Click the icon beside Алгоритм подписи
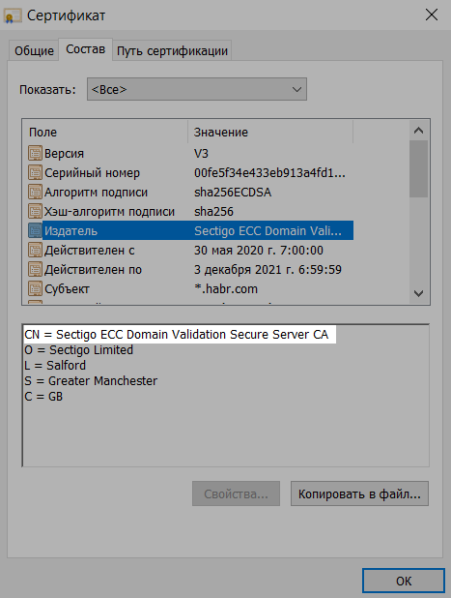The width and height of the screenshot is (451, 598). 35,193
